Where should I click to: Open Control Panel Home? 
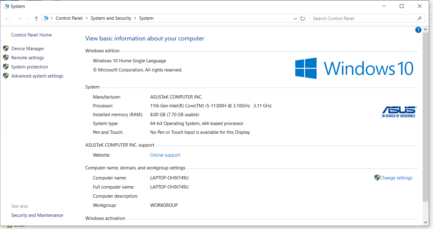(x=32, y=35)
